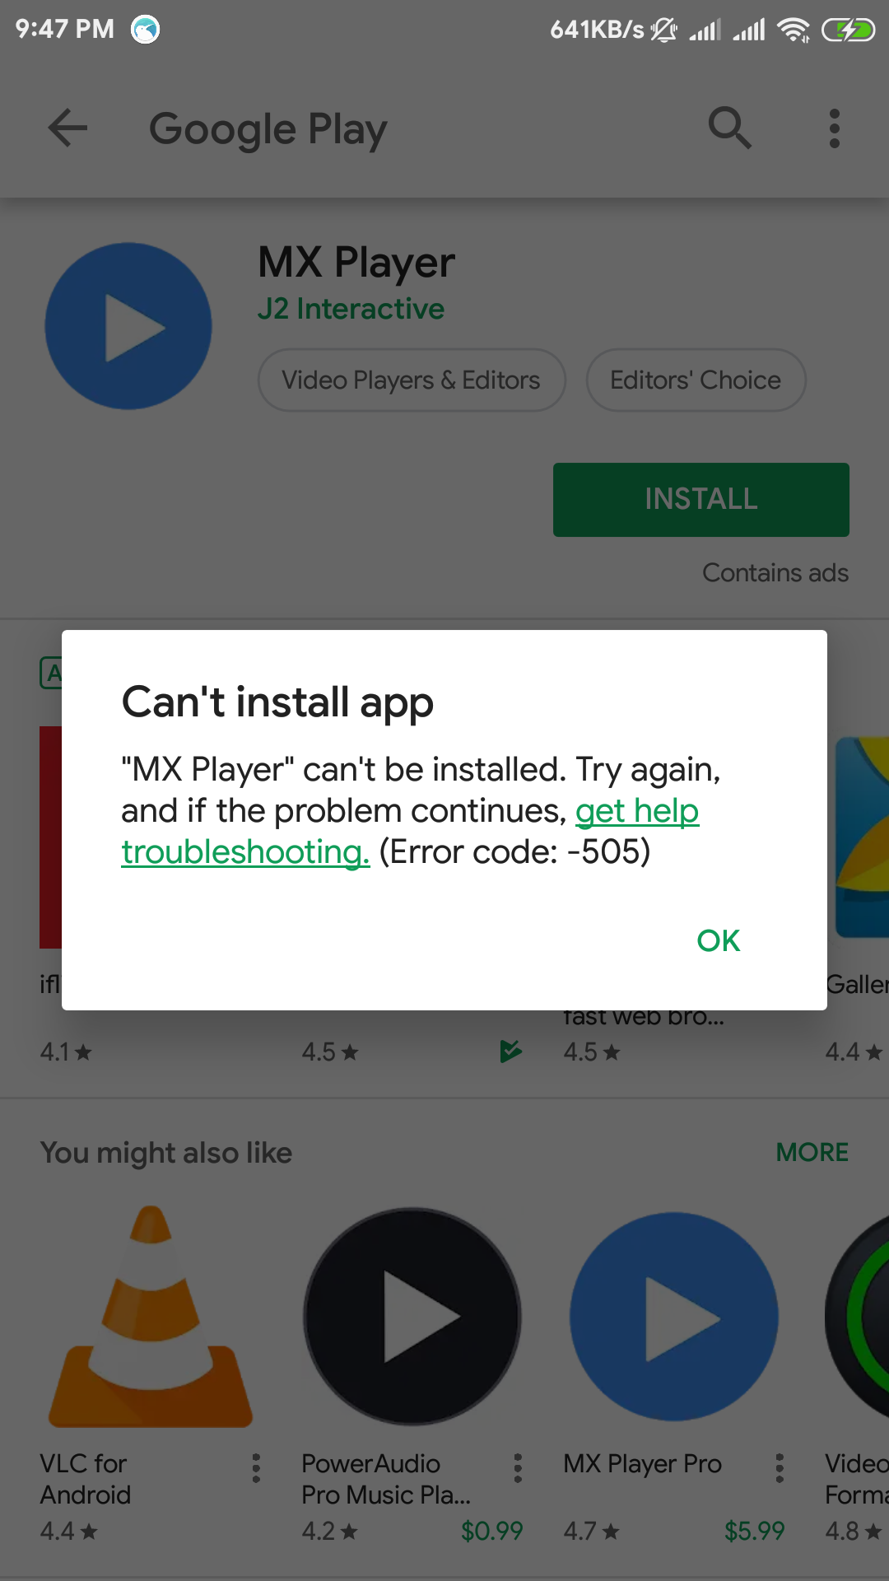Open options menu for VLC for Android
Viewport: 889px width, 1581px height.
click(x=256, y=1468)
